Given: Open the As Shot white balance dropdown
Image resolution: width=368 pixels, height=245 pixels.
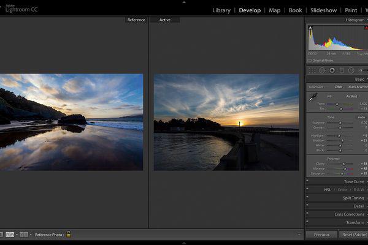Looking at the screenshot, I should 351,96.
